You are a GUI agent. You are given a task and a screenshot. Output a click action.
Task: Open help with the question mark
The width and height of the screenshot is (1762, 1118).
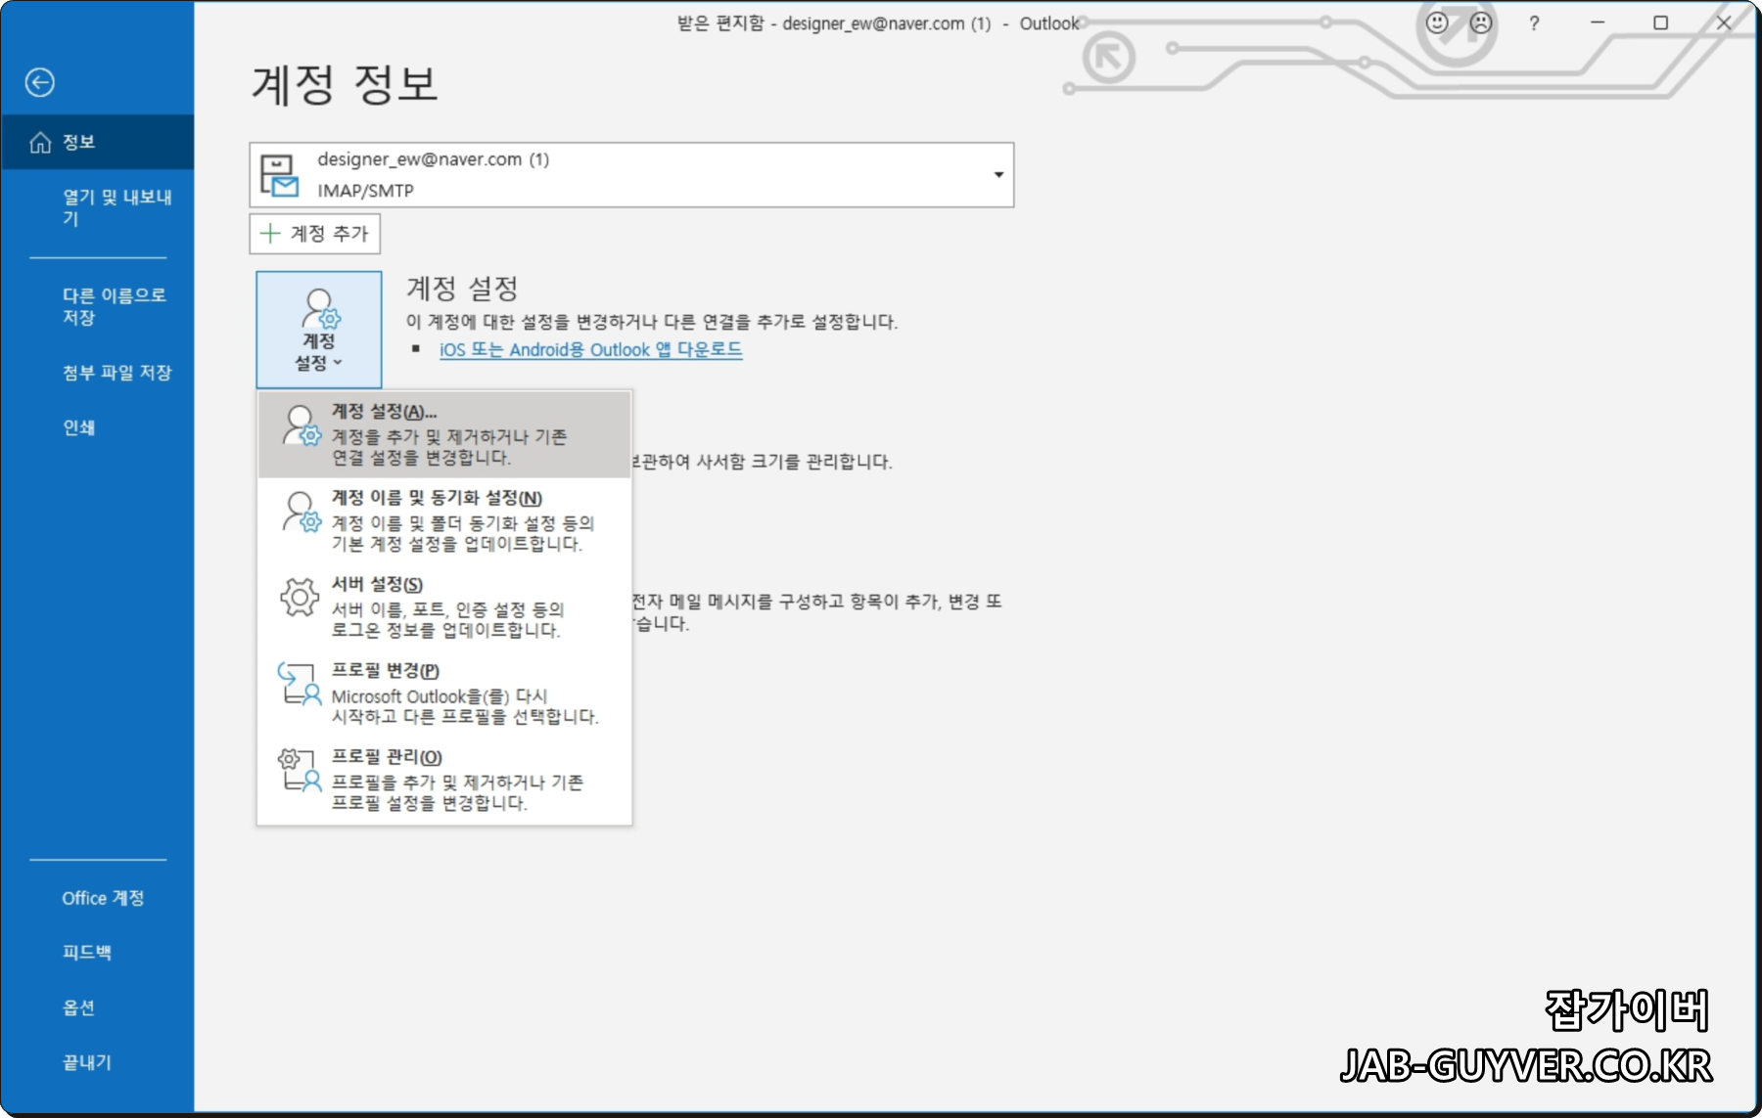(1534, 23)
